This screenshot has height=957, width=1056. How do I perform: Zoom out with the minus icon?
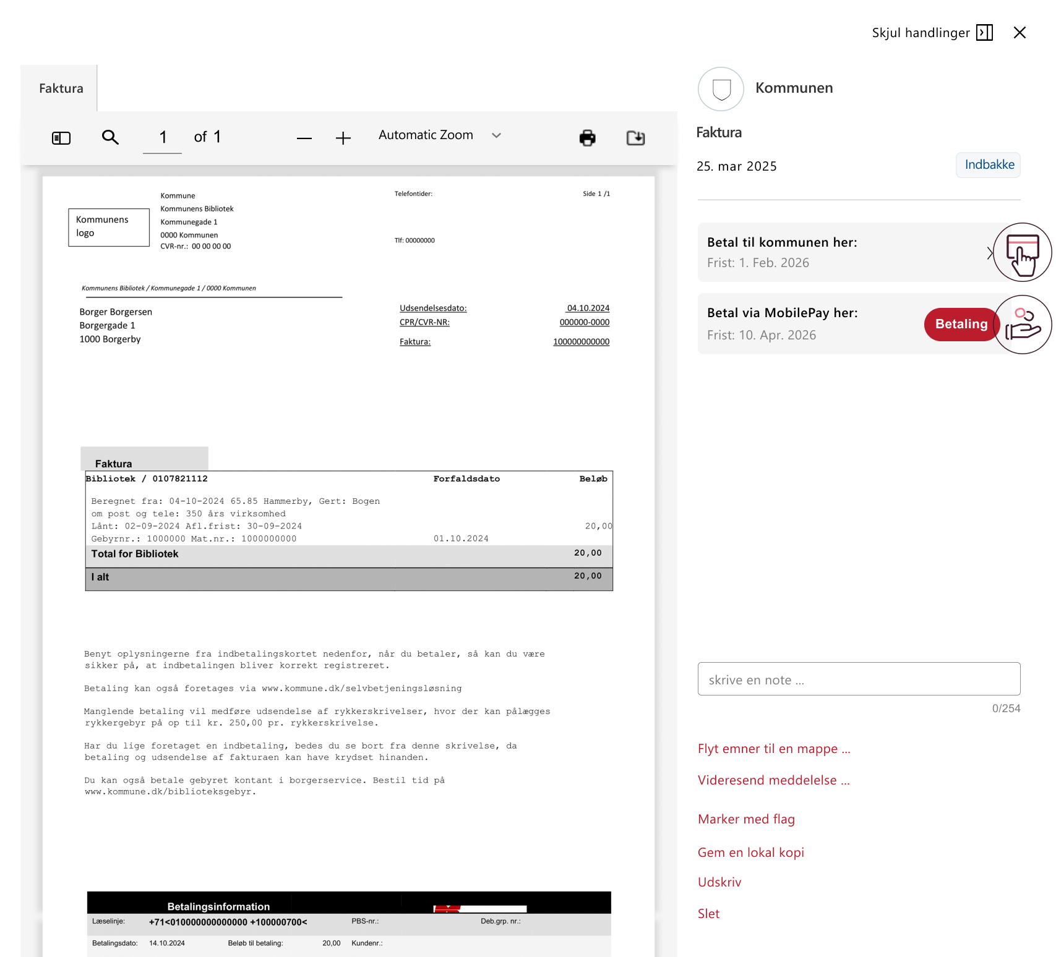304,138
